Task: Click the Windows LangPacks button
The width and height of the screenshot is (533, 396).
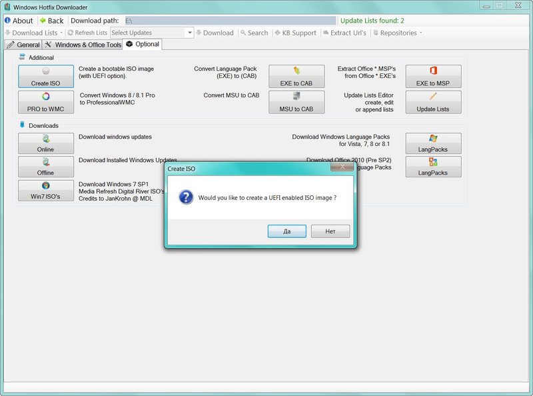Action: 434,143
